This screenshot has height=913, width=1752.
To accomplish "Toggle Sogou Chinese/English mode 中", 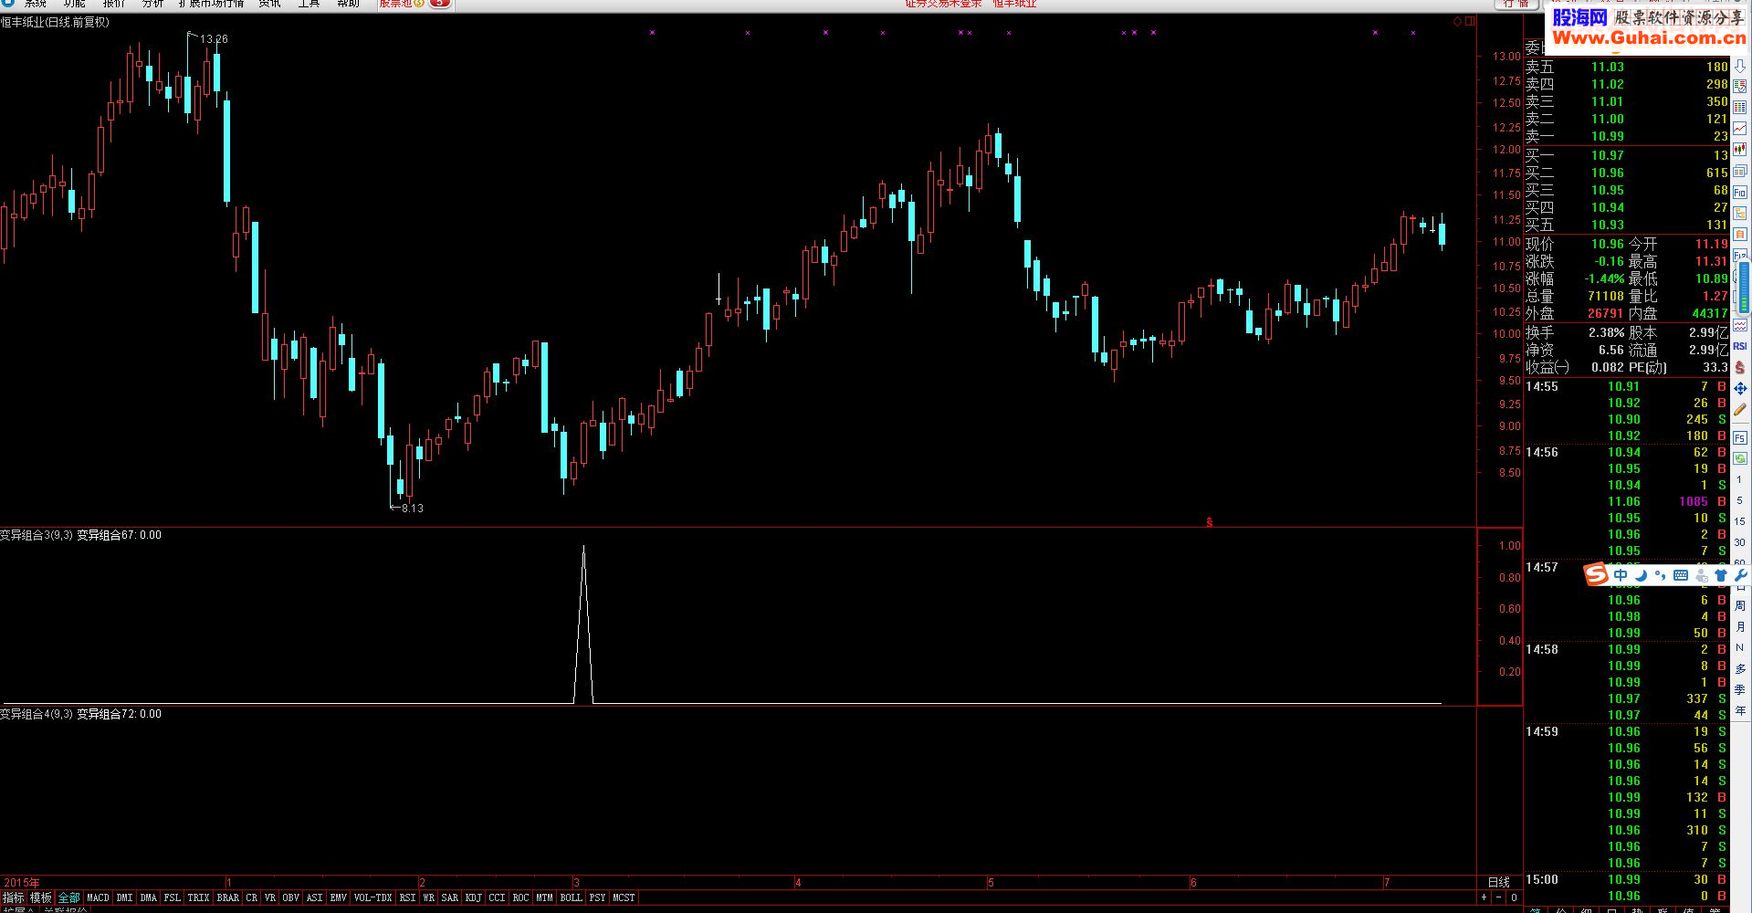I will (x=1621, y=575).
